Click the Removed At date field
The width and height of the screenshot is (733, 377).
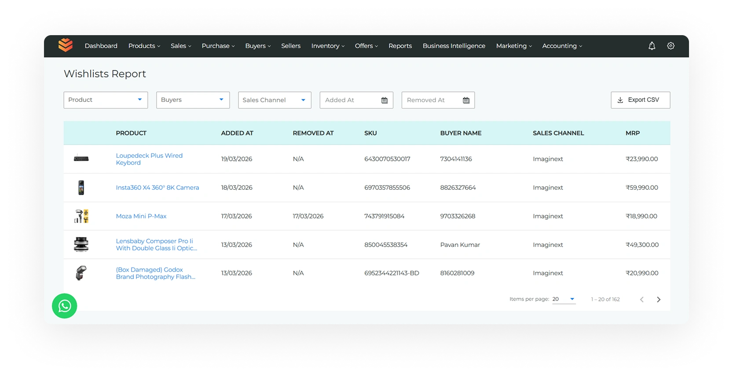tap(438, 100)
